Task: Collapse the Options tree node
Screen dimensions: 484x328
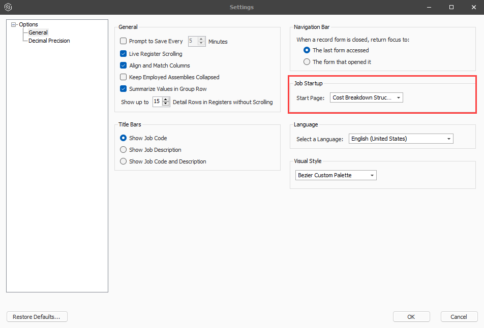Action: [x=13, y=24]
